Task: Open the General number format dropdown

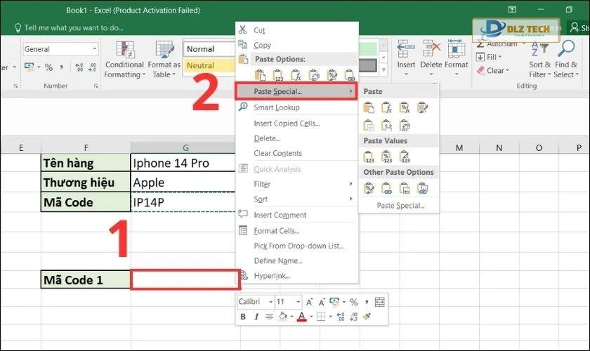Action: tap(94, 50)
